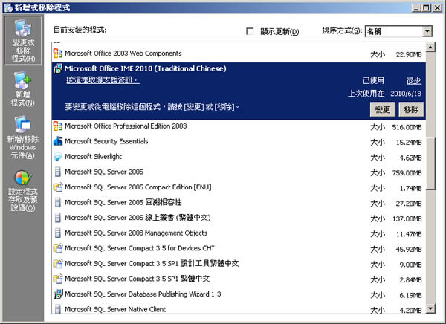Select SQL Server 2005 線上叢書 (繁體中文)

[x=138, y=218]
